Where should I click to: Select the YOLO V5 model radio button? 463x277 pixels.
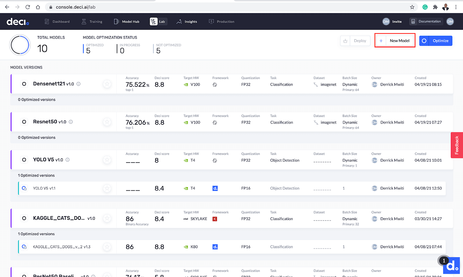[x=24, y=160]
